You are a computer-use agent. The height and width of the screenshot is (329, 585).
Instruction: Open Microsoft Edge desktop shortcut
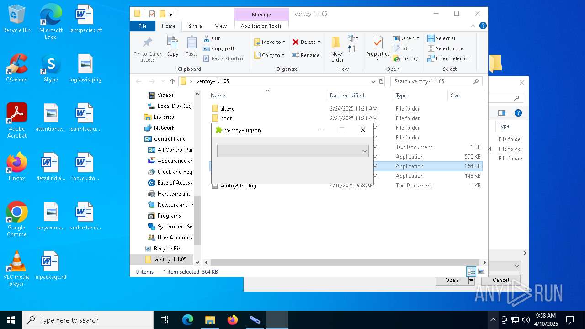51,21
